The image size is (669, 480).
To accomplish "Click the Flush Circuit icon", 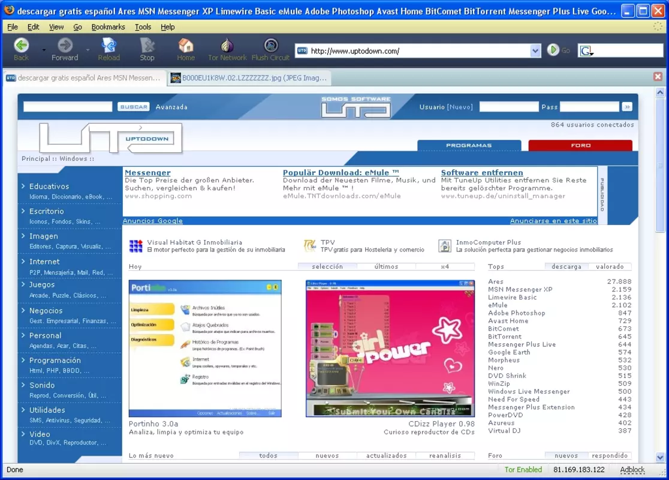I will [270, 45].
